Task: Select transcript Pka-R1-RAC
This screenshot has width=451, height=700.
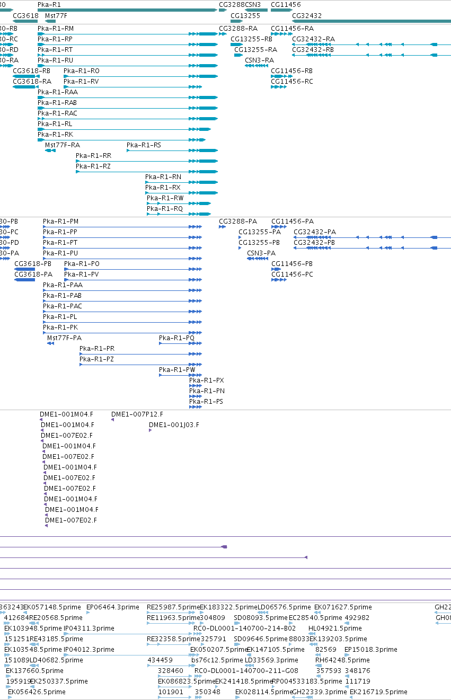Action: (x=57, y=113)
